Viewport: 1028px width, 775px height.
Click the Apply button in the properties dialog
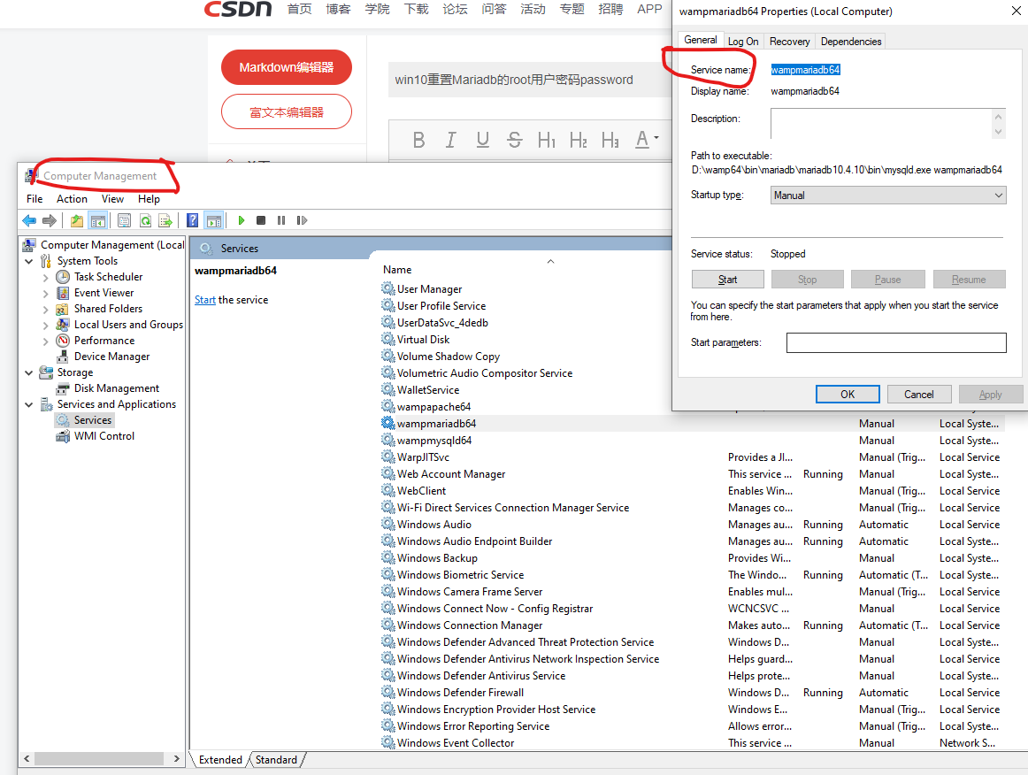pos(991,394)
